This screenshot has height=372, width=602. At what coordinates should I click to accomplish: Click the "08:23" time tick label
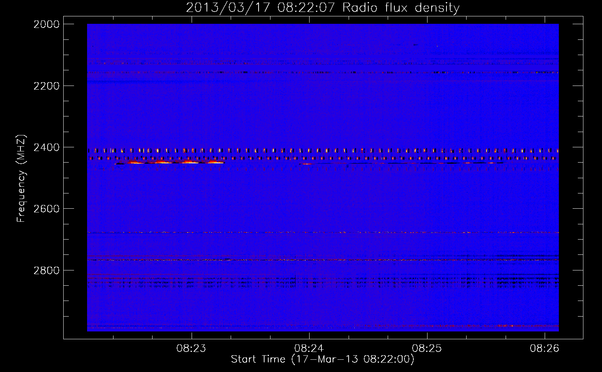click(191, 349)
